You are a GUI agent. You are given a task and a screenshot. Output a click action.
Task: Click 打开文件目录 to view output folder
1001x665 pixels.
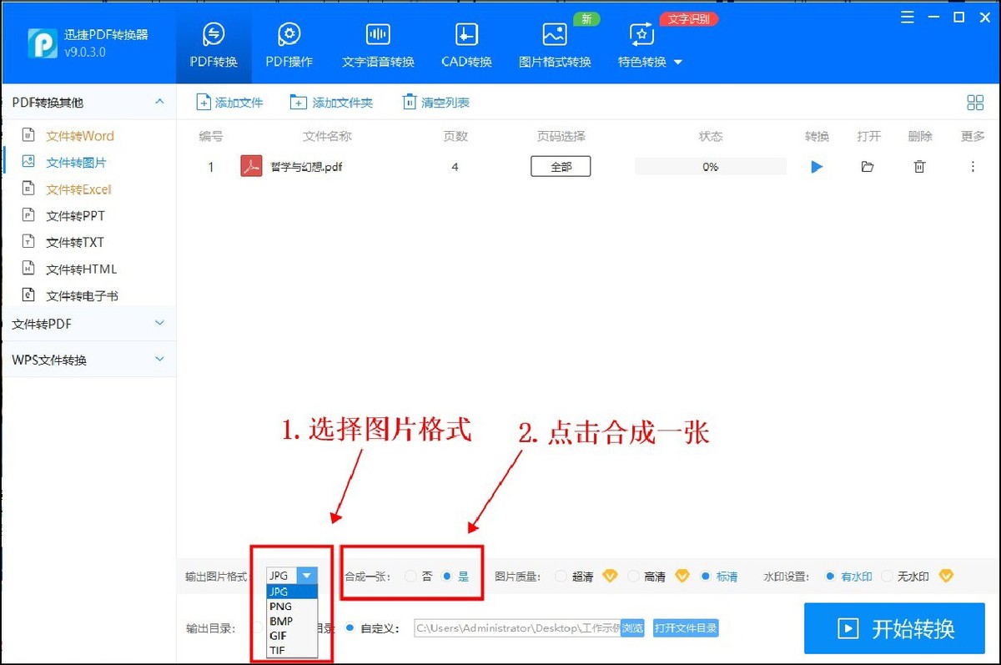pyautogui.click(x=685, y=628)
